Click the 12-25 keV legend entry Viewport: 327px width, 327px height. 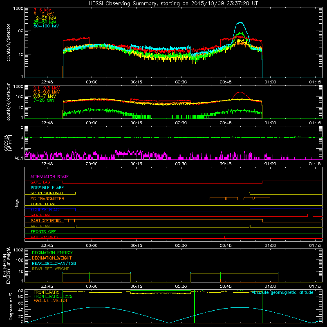tap(45, 18)
